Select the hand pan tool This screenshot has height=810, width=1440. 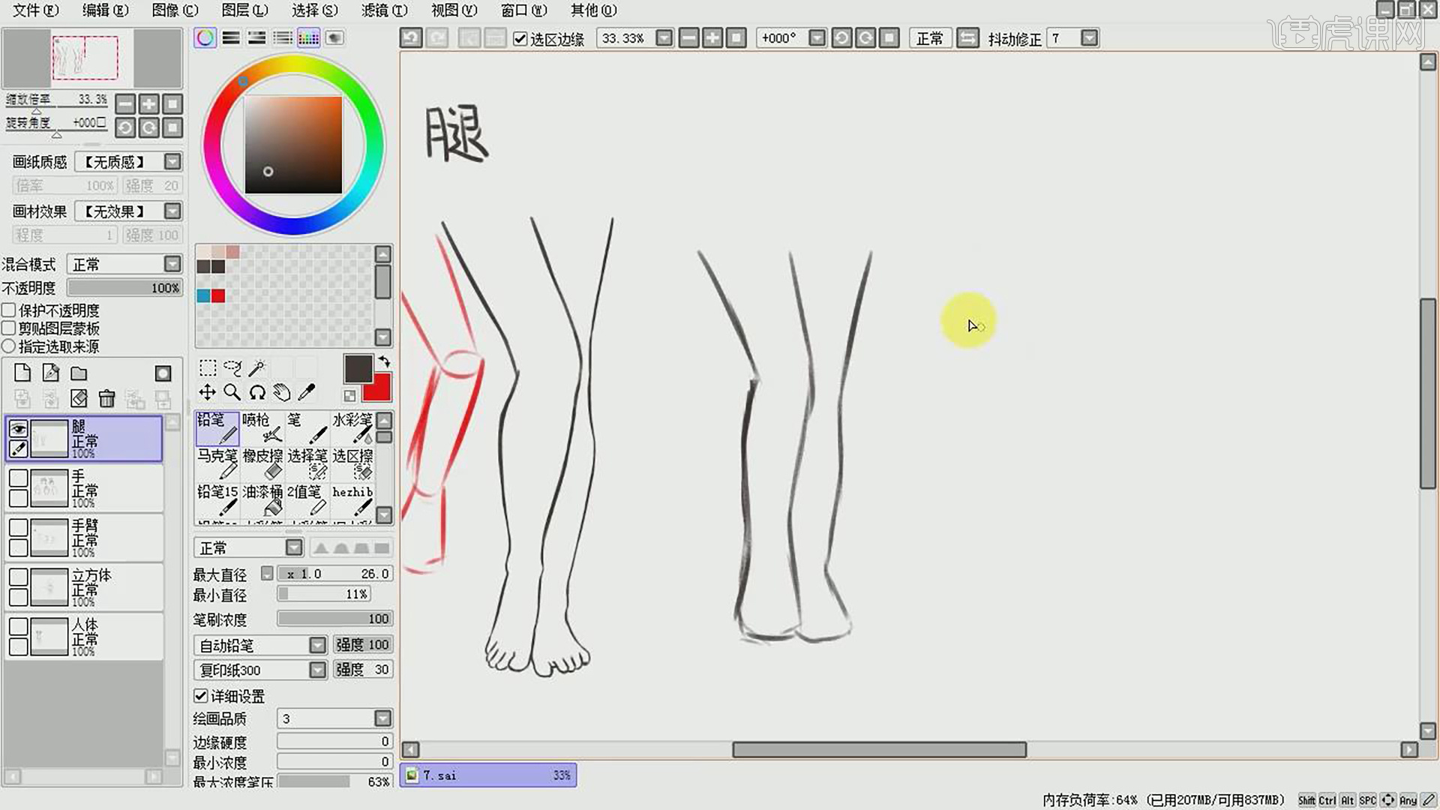click(282, 392)
